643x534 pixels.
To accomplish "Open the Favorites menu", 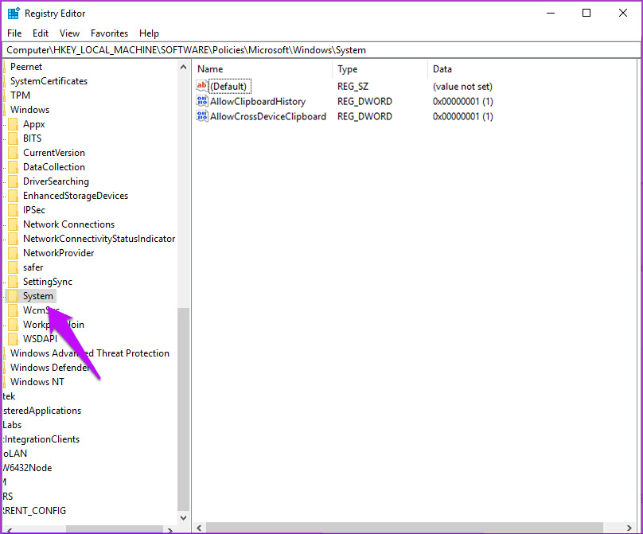I will tap(109, 33).
